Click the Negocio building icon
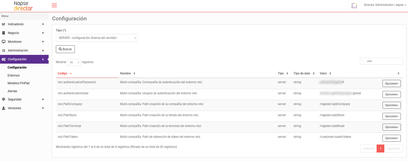The image size is (408, 161). 4,33
